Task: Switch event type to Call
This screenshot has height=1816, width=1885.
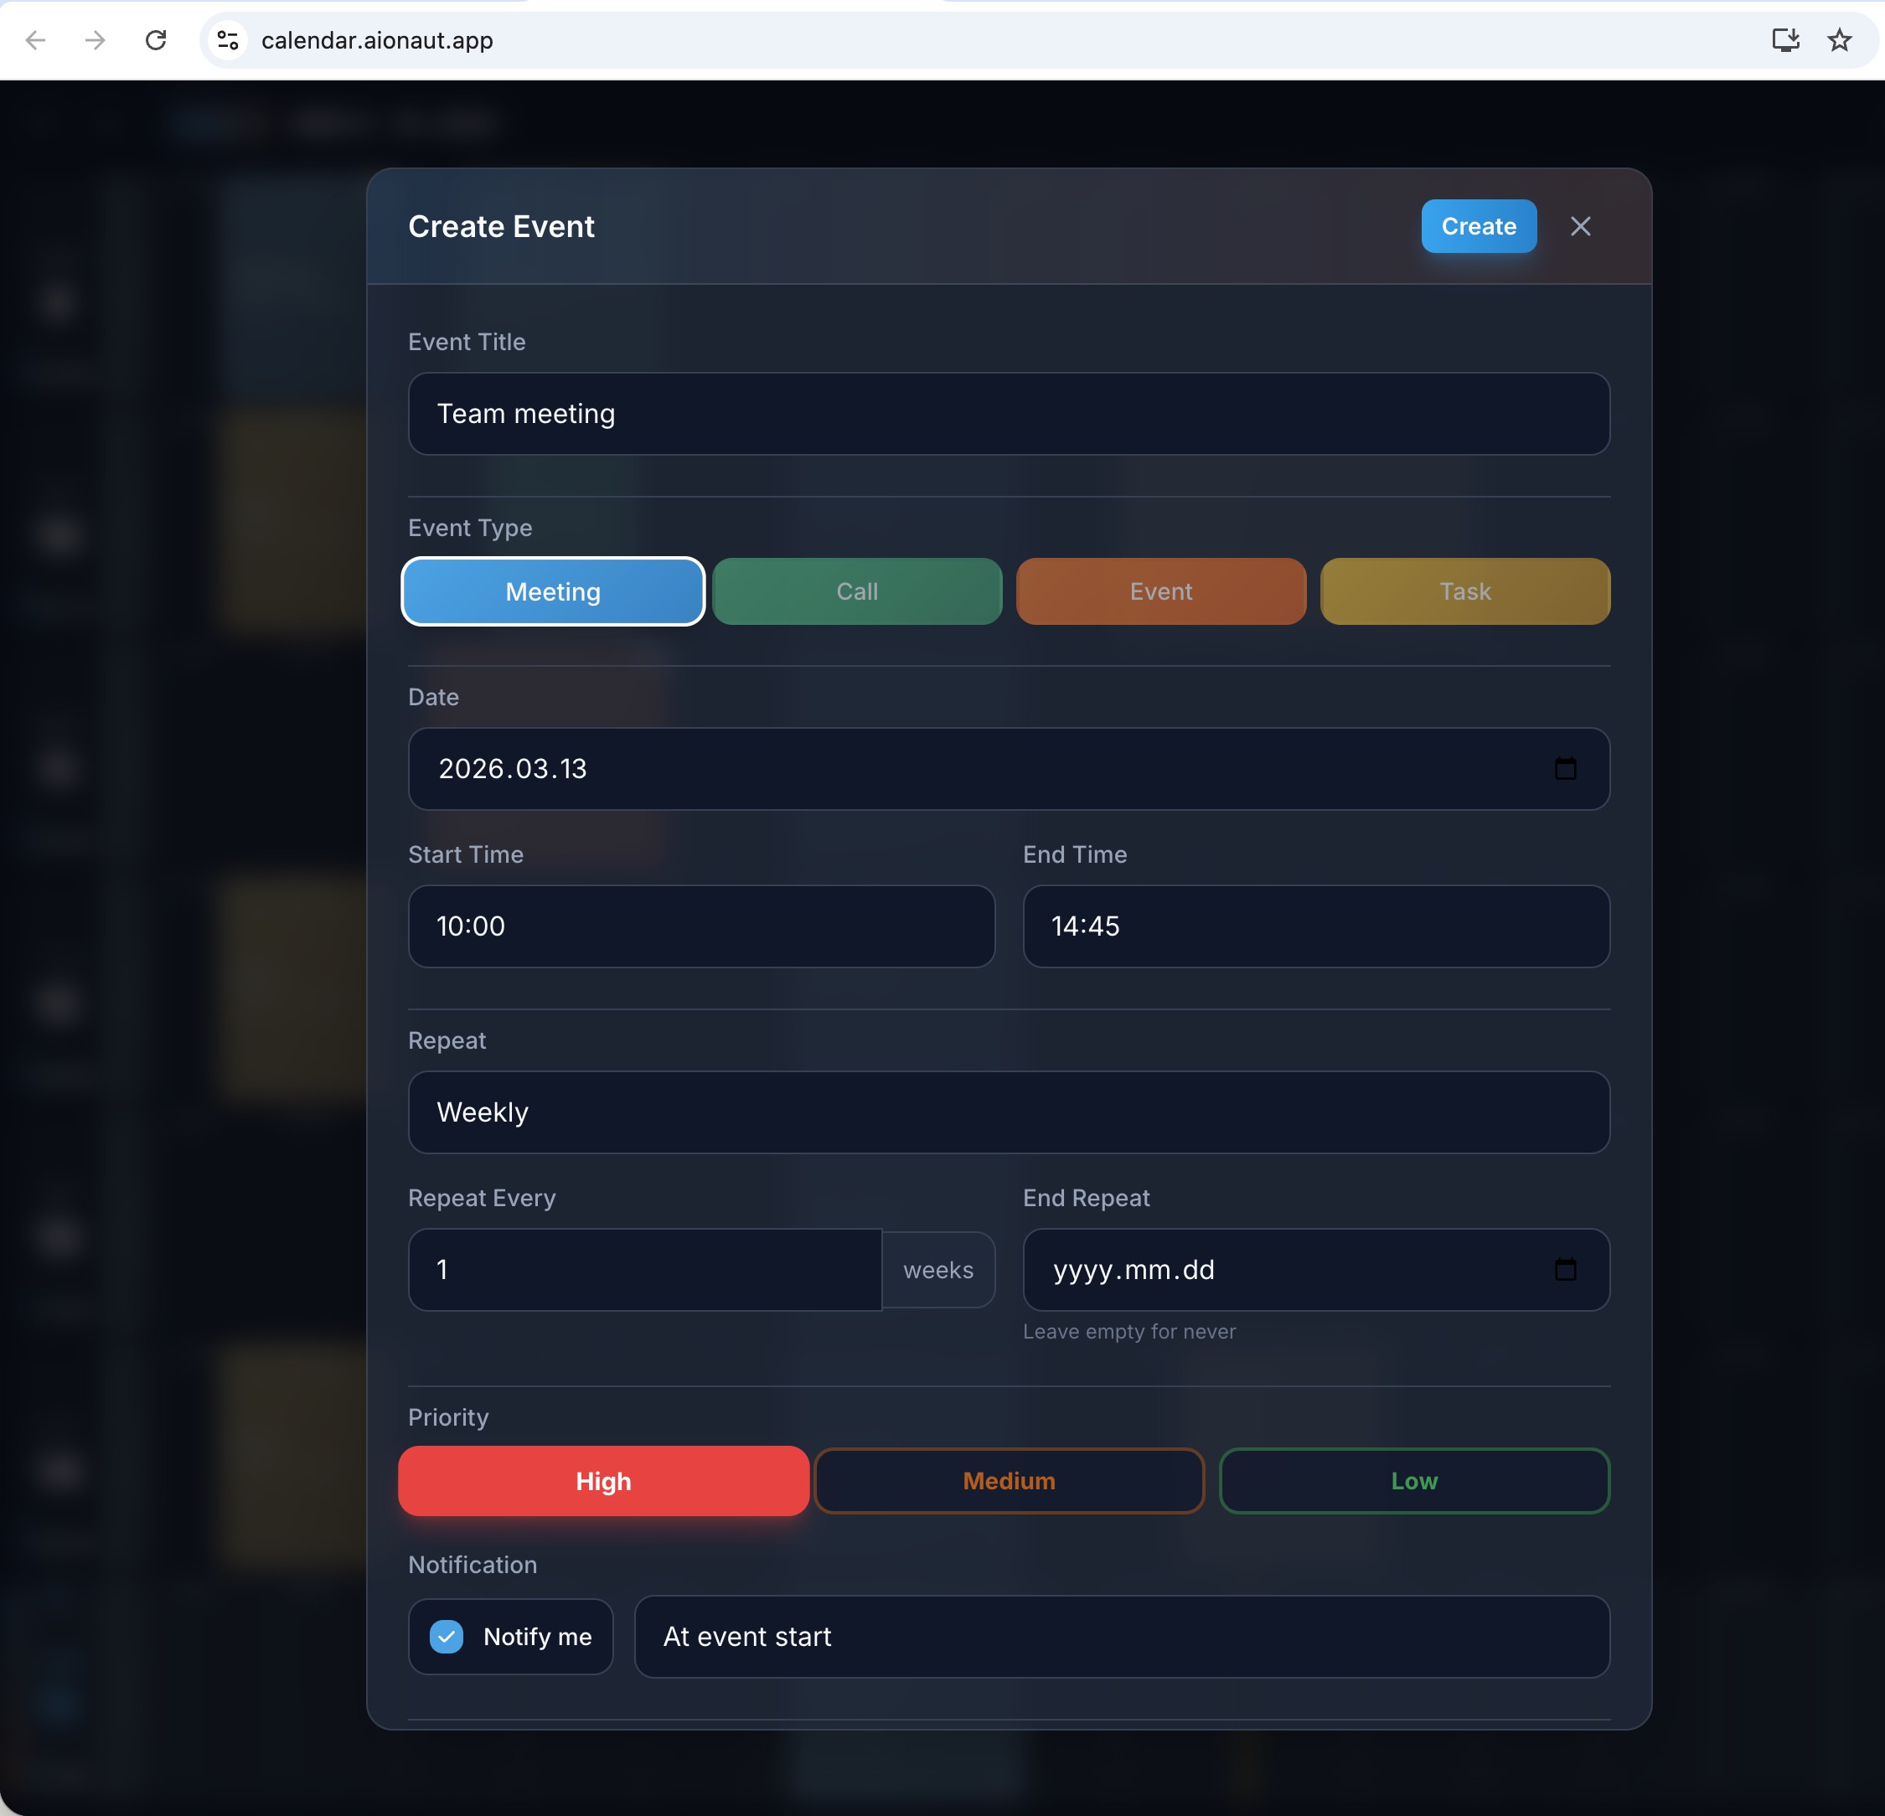Action: point(856,591)
